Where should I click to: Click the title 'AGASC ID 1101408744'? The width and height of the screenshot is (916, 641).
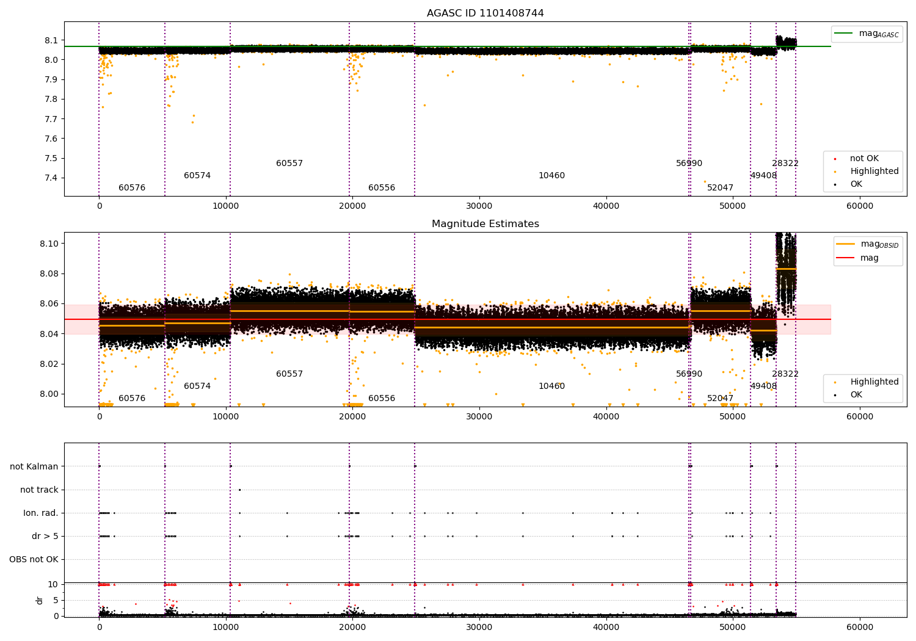[x=485, y=13]
